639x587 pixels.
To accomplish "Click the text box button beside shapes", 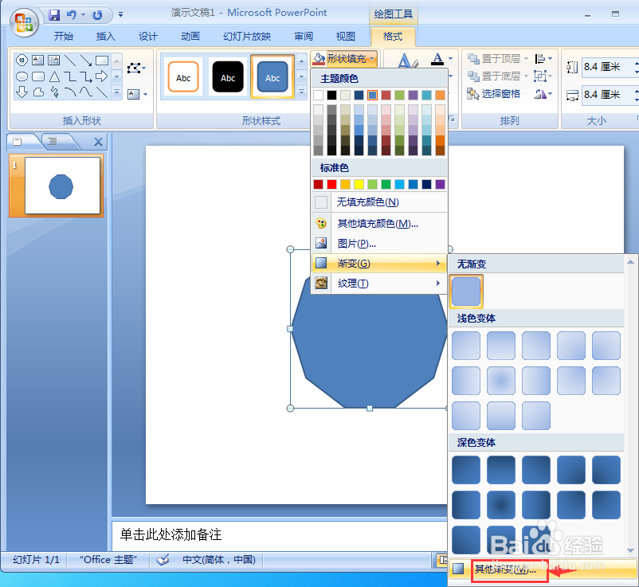I will click(137, 95).
